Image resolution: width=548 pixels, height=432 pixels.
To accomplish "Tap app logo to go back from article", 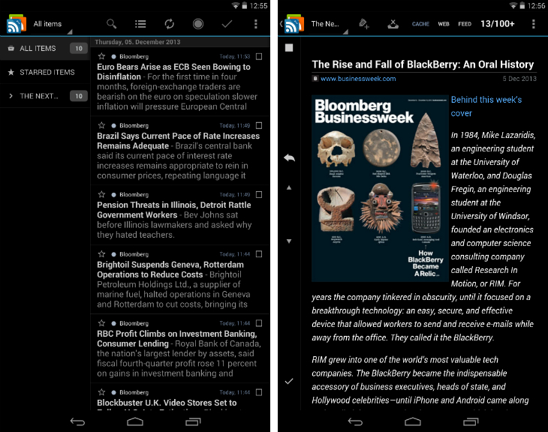I will (294, 24).
